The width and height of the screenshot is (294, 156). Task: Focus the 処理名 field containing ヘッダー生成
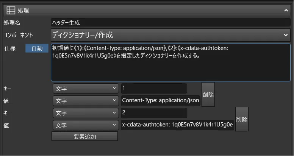(170, 23)
